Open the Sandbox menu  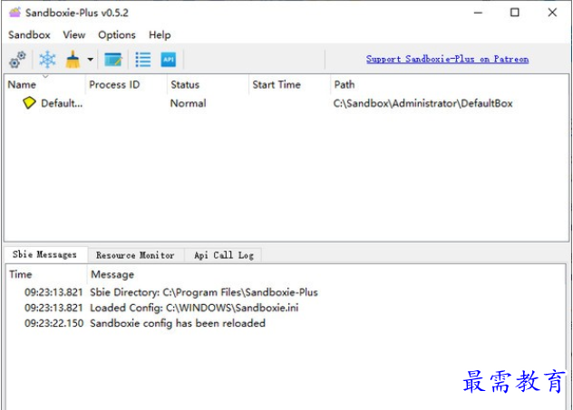pos(29,35)
